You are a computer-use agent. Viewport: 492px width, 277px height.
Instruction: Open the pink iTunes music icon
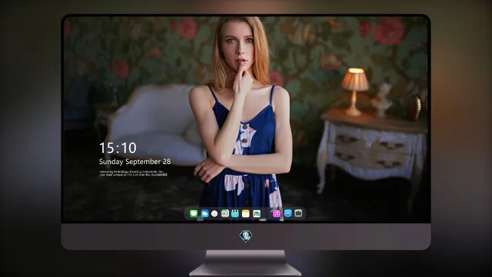276,213
